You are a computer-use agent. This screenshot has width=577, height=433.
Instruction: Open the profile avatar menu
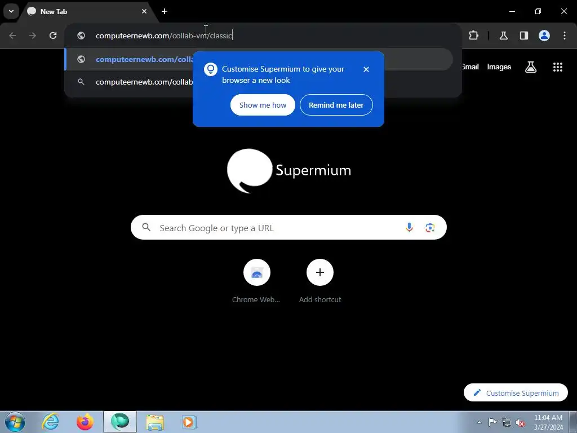point(544,36)
